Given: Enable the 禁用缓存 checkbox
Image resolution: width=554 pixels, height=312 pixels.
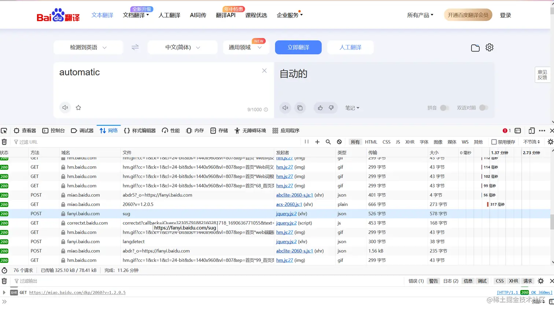Looking at the screenshot, I should coord(494,142).
